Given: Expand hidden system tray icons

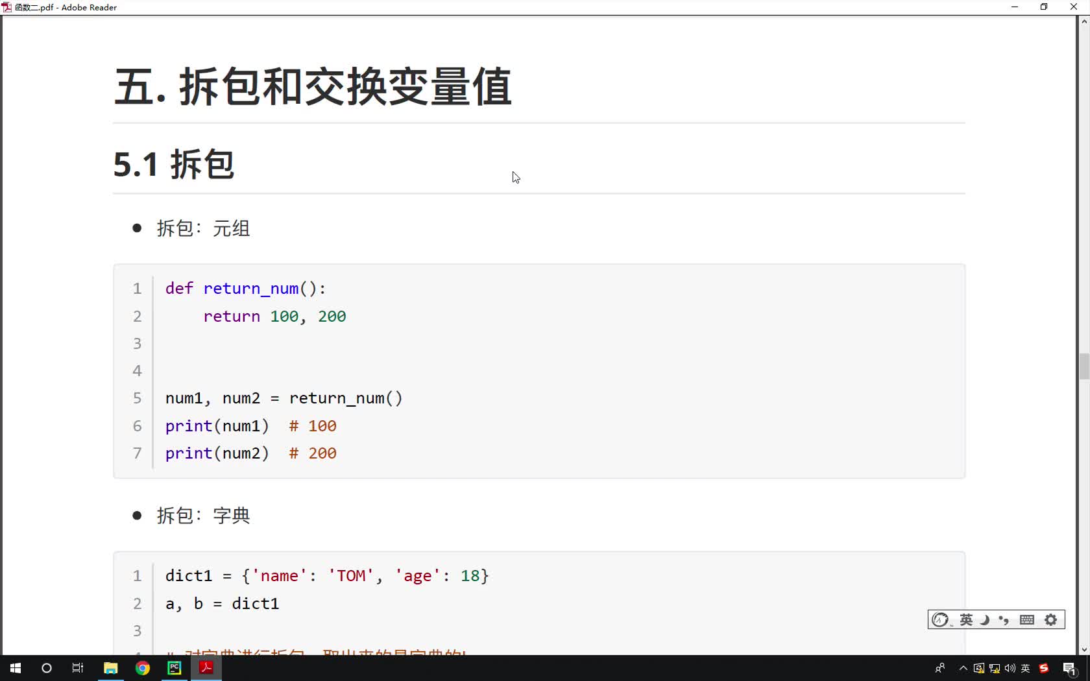Looking at the screenshot, I should pos(963,668).
